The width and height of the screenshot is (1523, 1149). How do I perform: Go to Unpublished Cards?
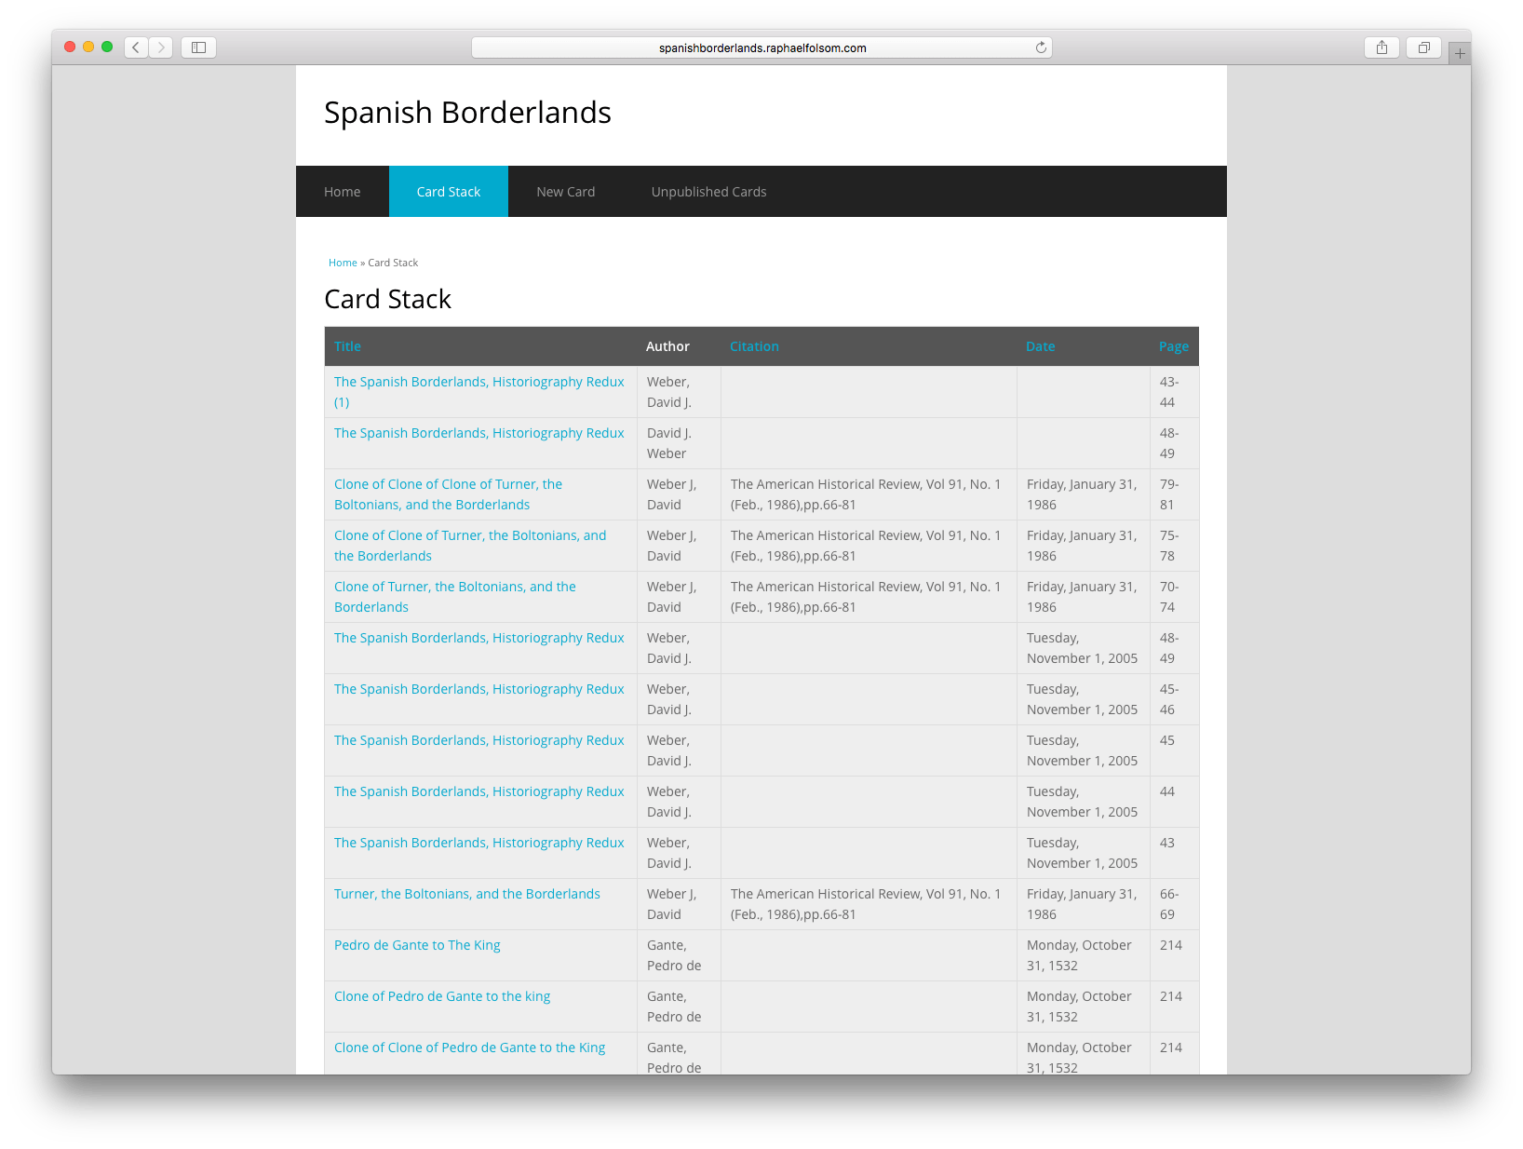coord(709,192)
